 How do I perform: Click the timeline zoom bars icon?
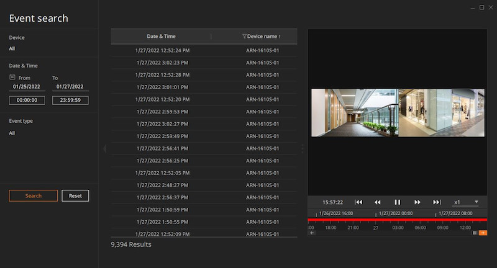[475, 233]
